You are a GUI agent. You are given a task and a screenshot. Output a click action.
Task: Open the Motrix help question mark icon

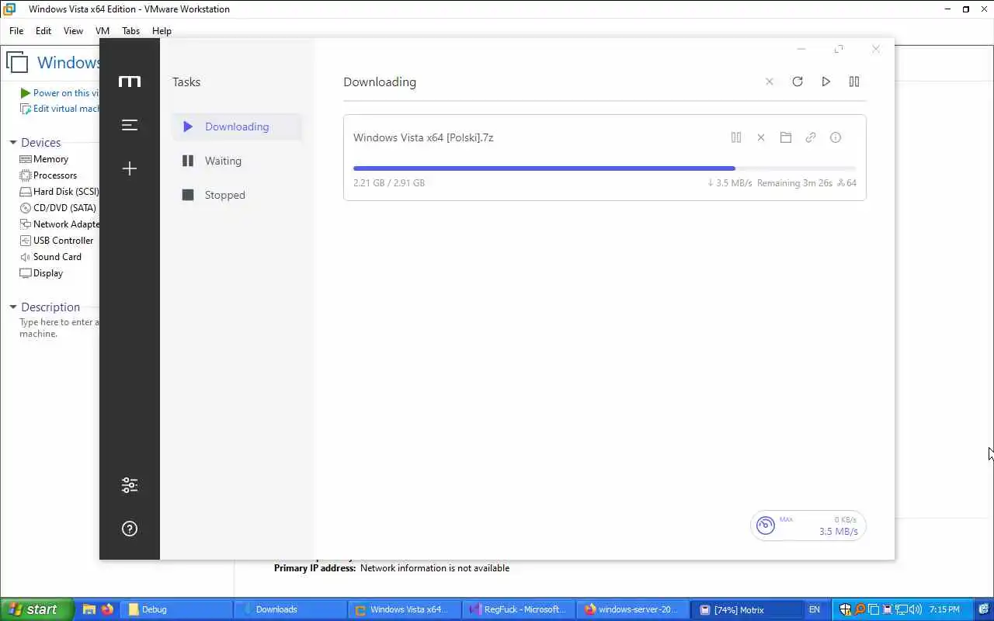[x=130, y=529]
